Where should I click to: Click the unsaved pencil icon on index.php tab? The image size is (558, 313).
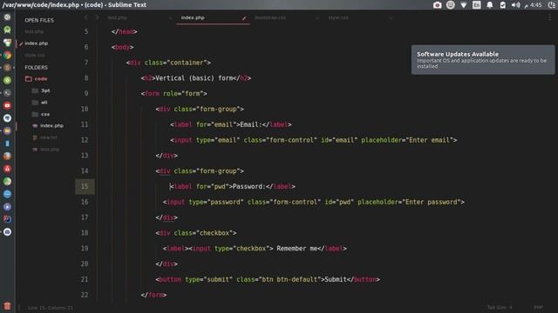point(244,17)
